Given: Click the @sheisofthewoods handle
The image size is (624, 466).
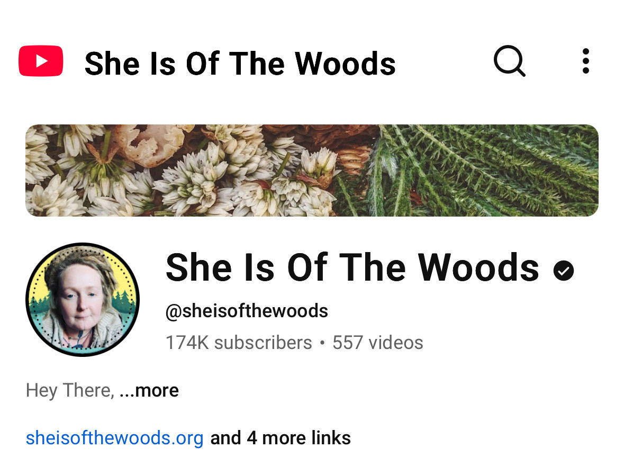Looking at the screenshot, I should pos(247,311).
